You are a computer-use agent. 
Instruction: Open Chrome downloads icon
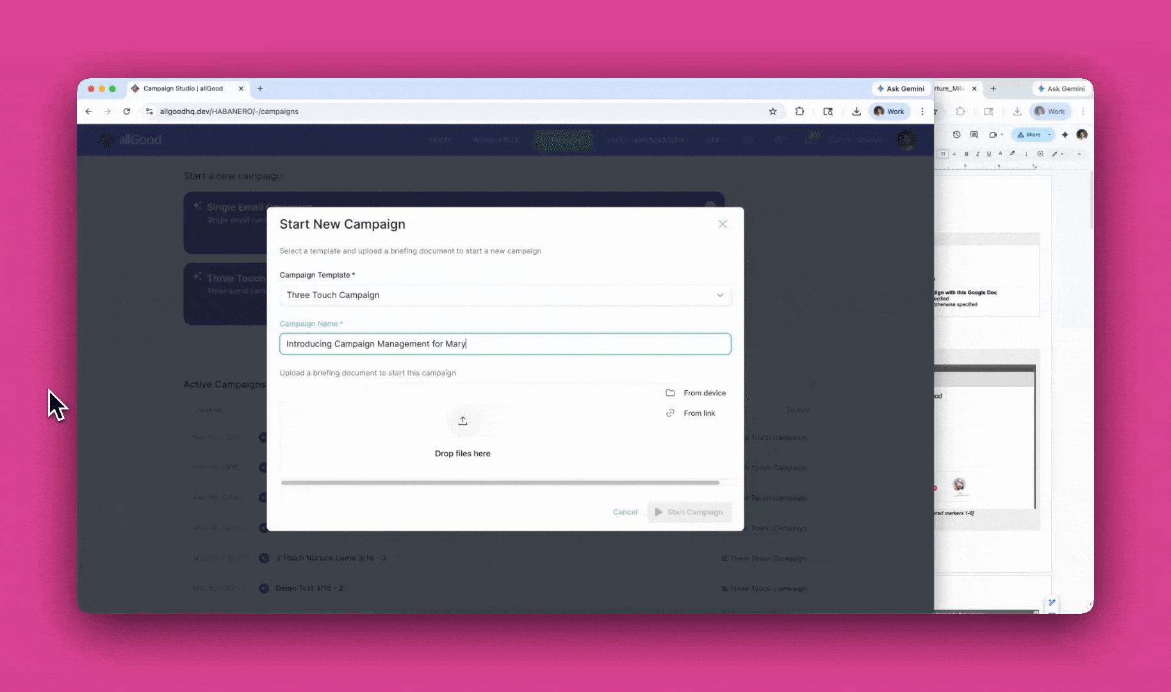pyautogui.click(x=856, y=111)
